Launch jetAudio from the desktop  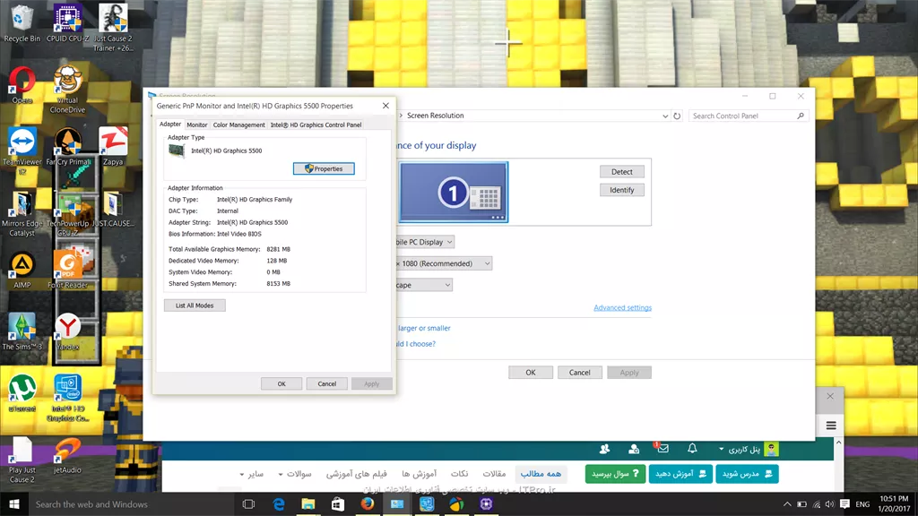coord(67,455)
